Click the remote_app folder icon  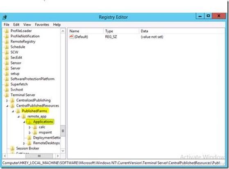click(24, 117)
